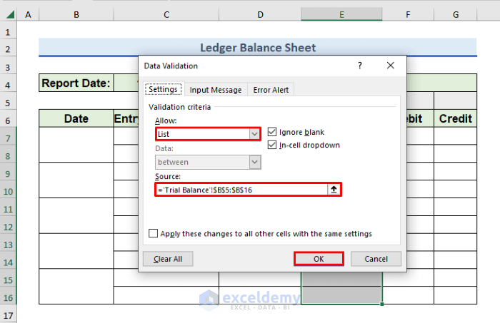500x323 pixels.
Task: Toggle the In-cell dropdown checkbox
Action: (272, 145)
